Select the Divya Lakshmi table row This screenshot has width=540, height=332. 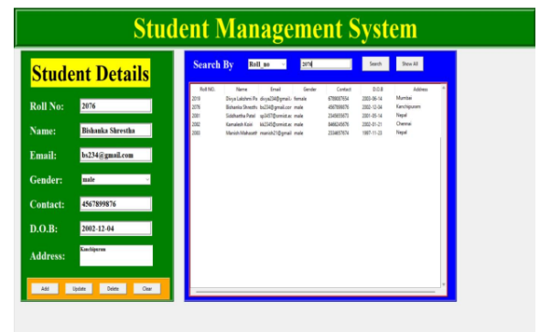[x=316, y=99]
